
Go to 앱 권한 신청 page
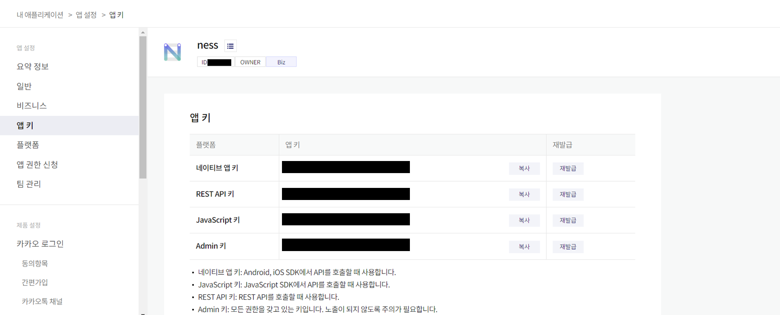pyautogui.click(x=37, y=165)
